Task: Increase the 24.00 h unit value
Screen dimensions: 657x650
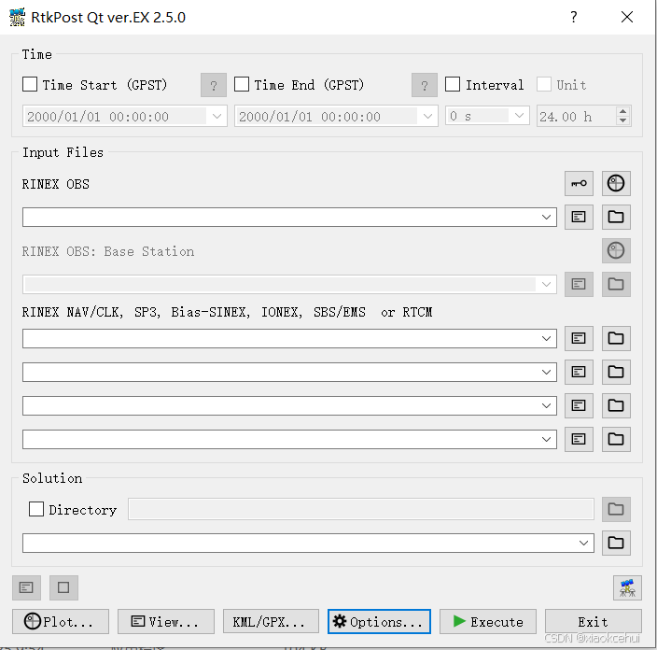Action: [x=623, y=111]
